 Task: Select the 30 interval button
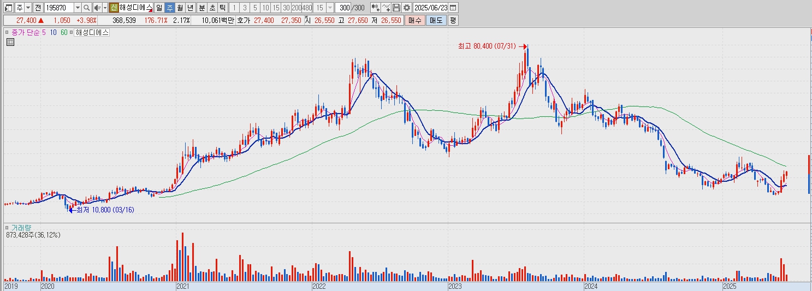[x=286, y=8]
